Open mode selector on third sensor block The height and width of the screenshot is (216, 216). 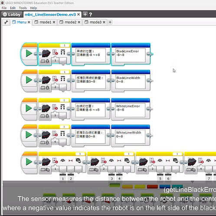pyautogui.click(x=45, y=116)
